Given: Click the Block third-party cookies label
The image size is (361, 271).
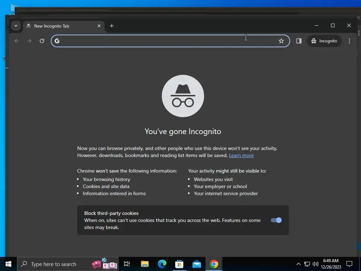Looking at the screenshot, I should (x=111, y=213).
